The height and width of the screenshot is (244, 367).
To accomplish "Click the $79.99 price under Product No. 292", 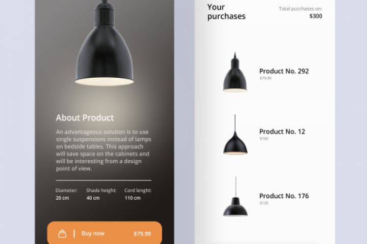I will (x=265, y=78).
